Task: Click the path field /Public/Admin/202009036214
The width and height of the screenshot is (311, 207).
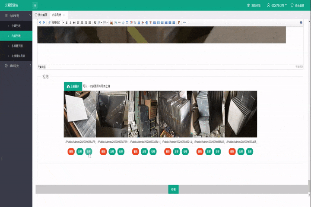Action: click(177, 142)
